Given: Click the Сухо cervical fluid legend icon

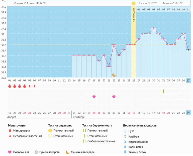Looking at the screenshot, I should 125,131.
